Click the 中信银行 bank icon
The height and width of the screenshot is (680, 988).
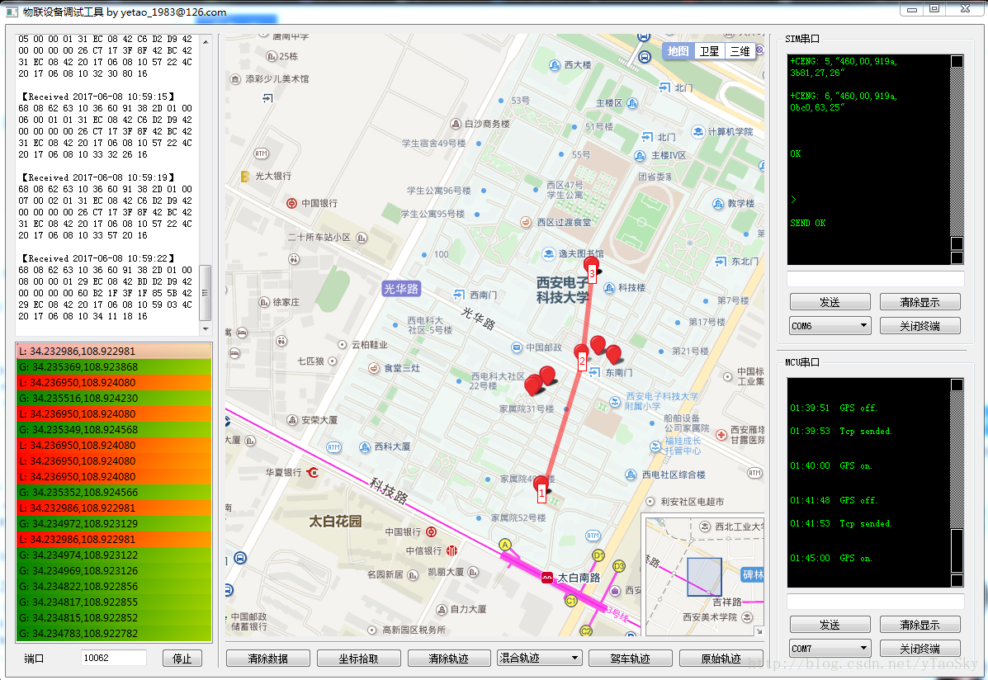(451, 550)
